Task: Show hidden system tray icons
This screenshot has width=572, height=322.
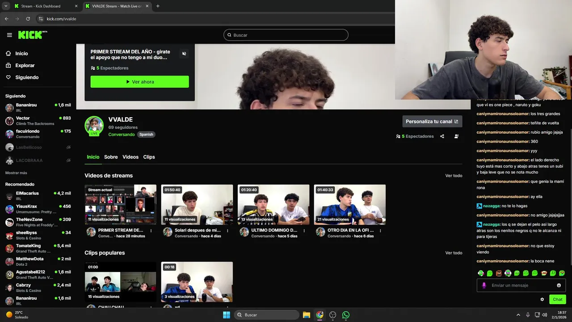Action: click(518, 315)
